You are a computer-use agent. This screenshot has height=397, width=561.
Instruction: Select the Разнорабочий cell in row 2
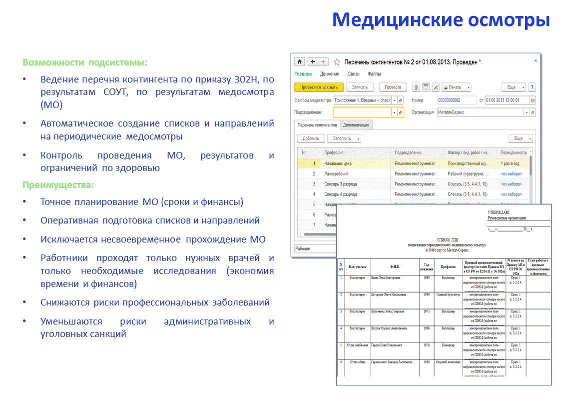click(x=355, y=173)
